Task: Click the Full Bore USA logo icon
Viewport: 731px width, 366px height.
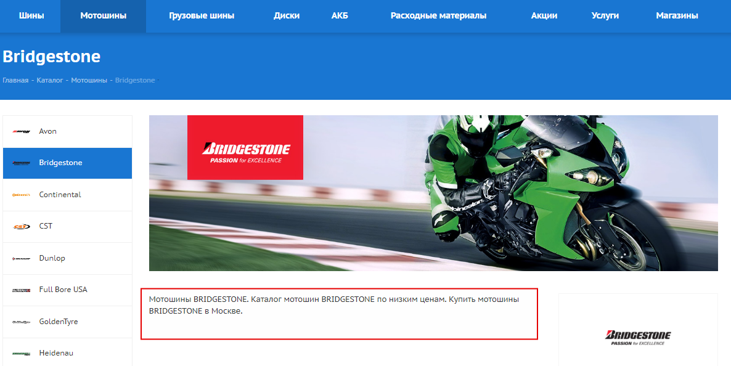Action: (21, 290)
